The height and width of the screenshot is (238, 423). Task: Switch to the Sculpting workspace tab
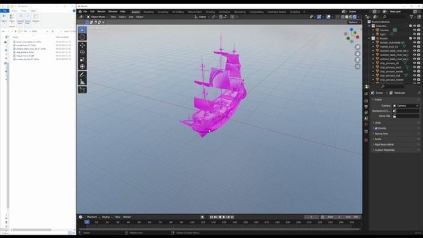click(x=163, y=12)
